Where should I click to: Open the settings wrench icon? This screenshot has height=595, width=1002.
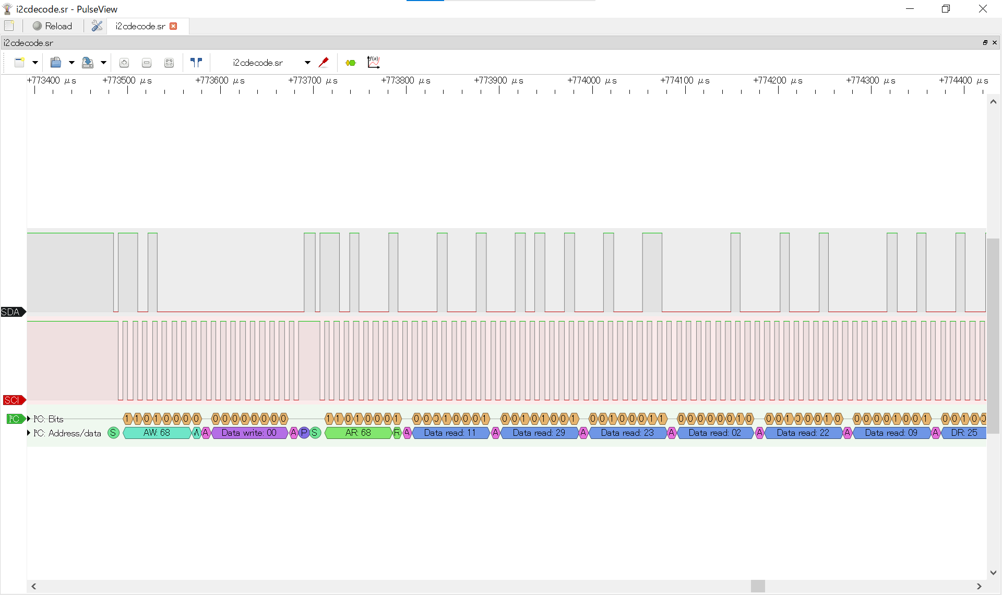(97, 26)
